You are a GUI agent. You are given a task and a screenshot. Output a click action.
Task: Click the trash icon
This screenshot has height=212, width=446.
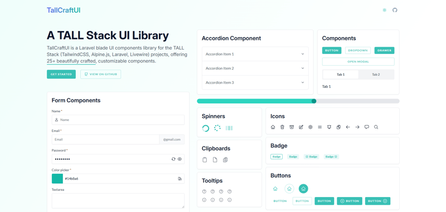point(282,127)
